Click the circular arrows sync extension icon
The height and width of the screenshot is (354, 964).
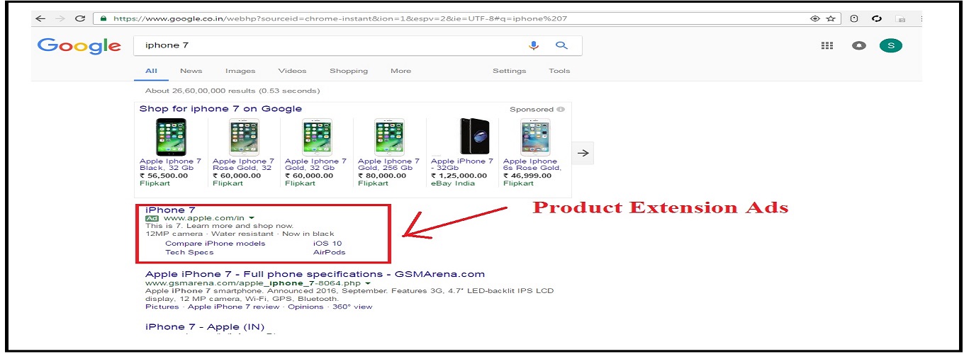pyautogui.click(x=877, y=19)
